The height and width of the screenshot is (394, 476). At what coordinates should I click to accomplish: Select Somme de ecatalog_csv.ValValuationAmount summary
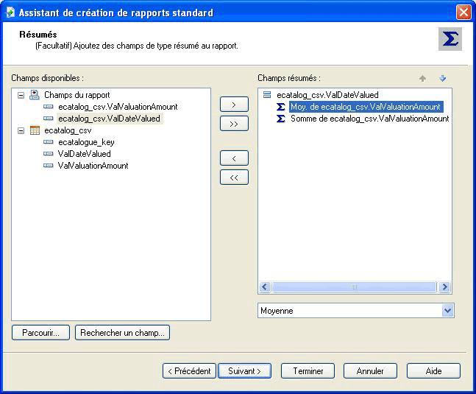(369, 119)
